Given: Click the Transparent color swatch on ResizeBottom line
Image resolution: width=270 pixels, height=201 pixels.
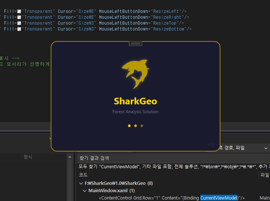Looking at the screenshot, I should pyautogui.click(x=19, y=29).
